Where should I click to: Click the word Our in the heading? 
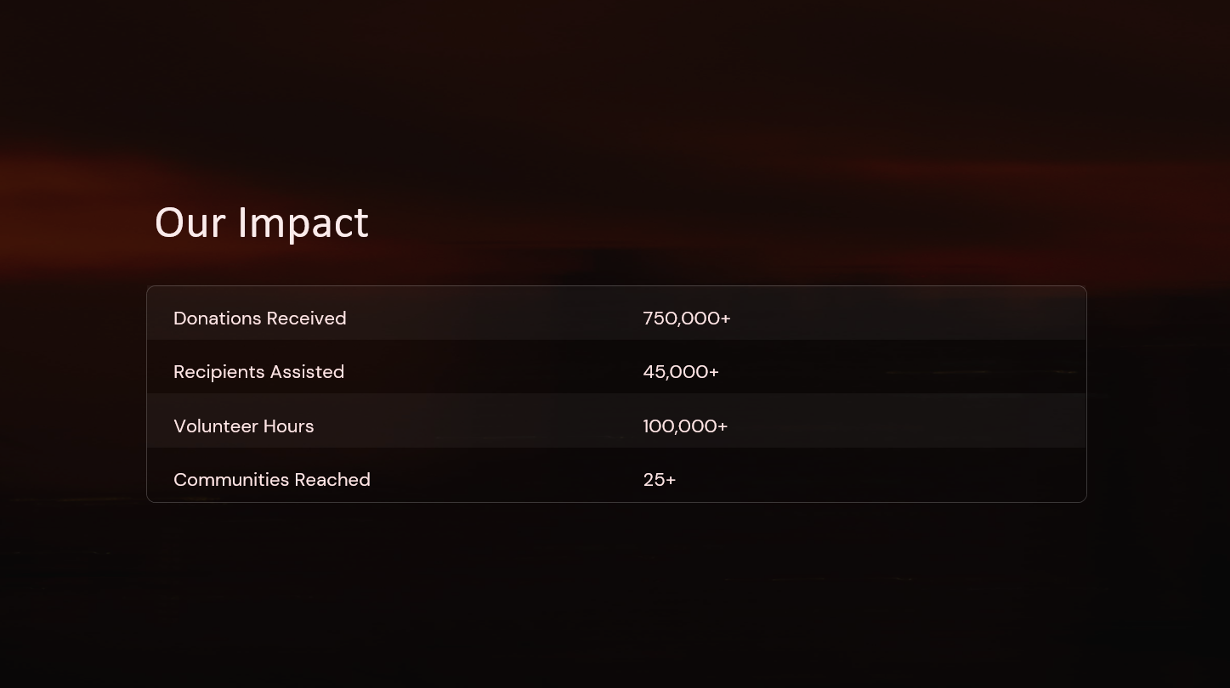coord(190,223)
